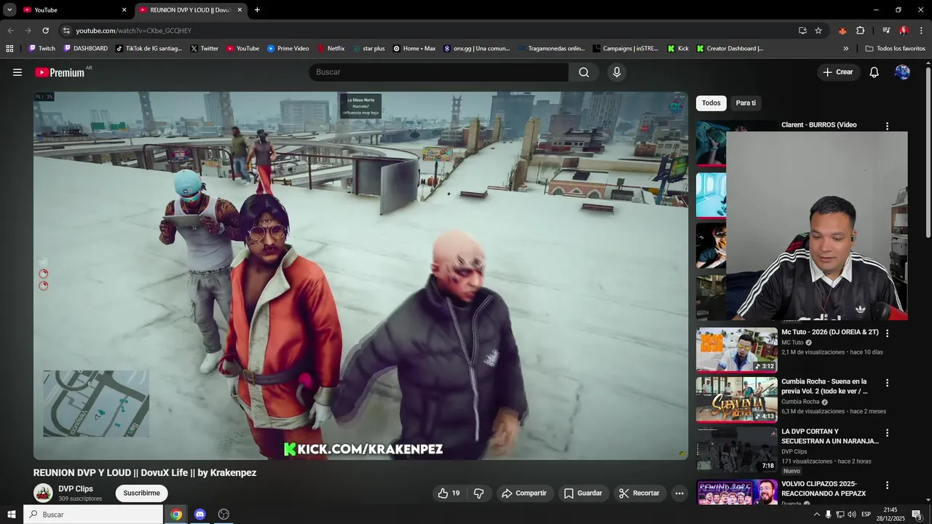Screen dimensions: 932x524
Task: Open the Twitch bookmark
Action: [42, 49]
